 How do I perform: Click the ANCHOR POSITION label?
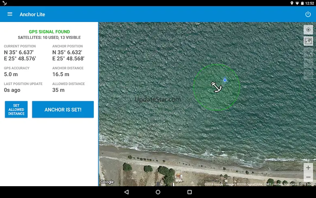[x=67, y=46]
